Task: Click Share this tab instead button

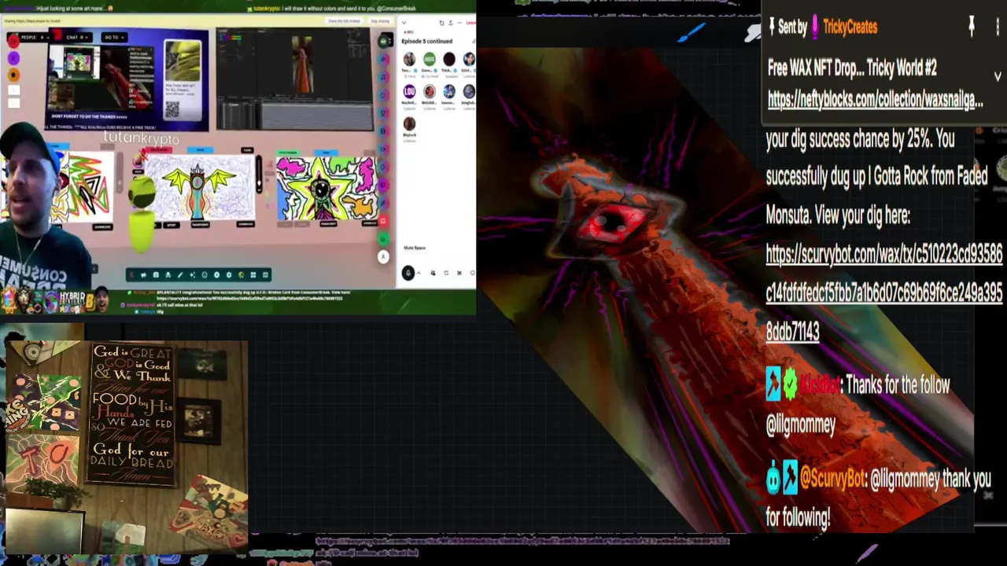Action: 344,21
